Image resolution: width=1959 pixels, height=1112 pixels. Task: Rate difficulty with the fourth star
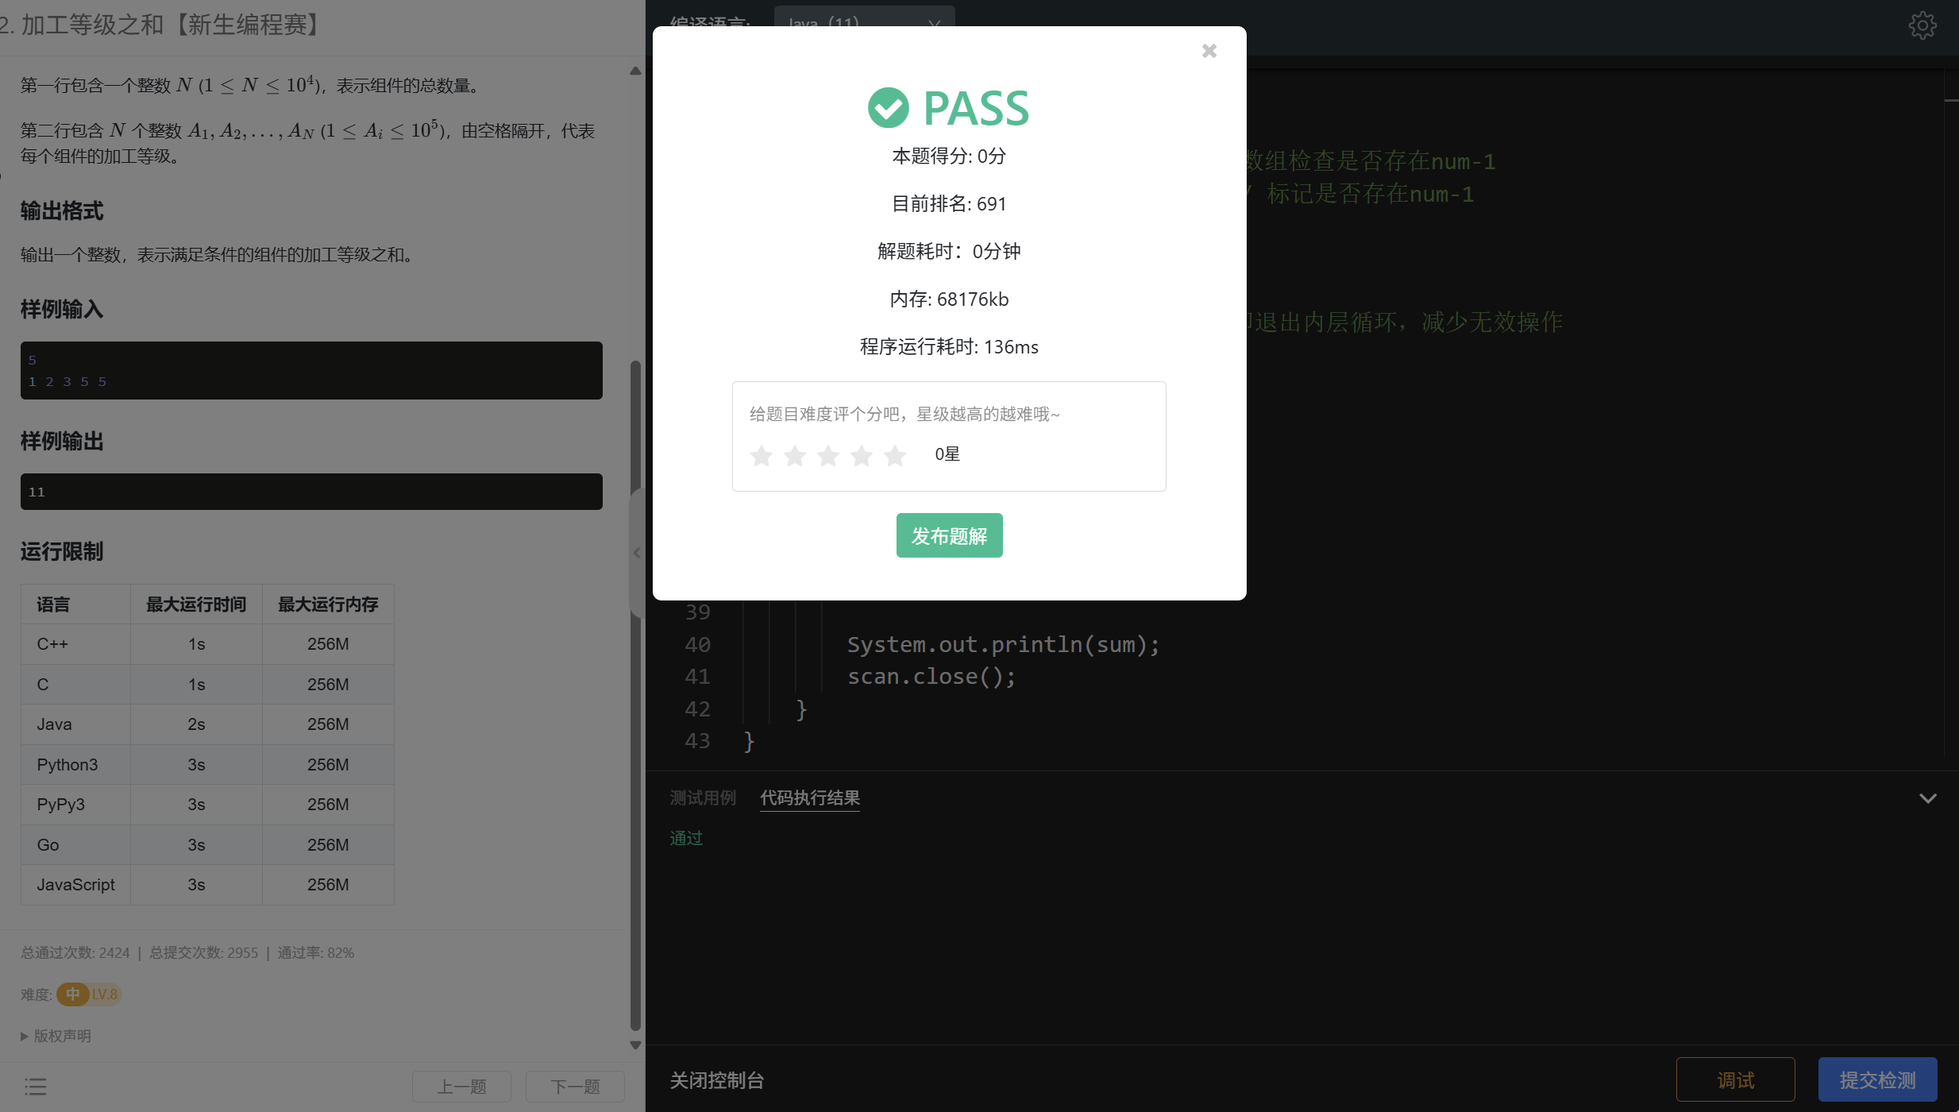tap(861, 455)
